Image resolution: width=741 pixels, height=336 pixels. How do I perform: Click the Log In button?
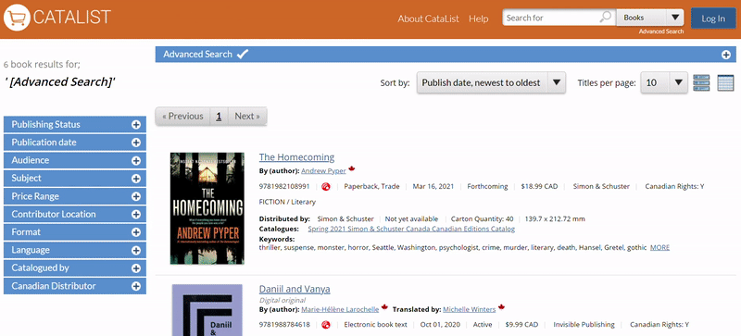click(x=713, y=19)
